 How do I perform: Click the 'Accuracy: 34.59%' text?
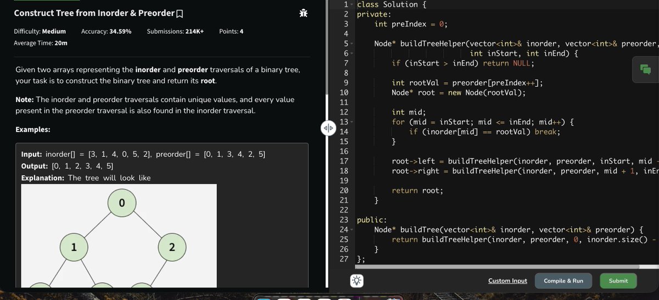click(x=106, y=32)
